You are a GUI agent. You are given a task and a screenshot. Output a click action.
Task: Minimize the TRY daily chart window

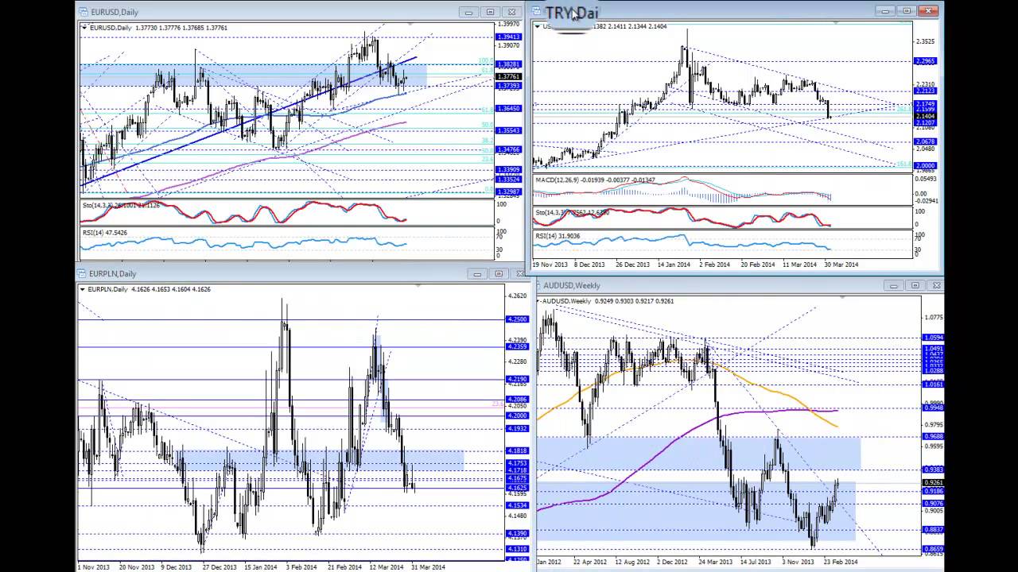pos(885,11)
